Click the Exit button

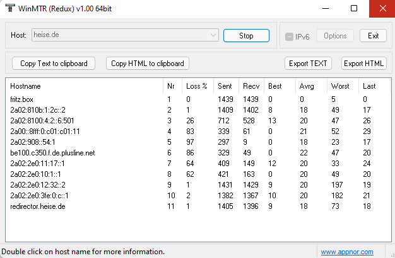point(373,36)
